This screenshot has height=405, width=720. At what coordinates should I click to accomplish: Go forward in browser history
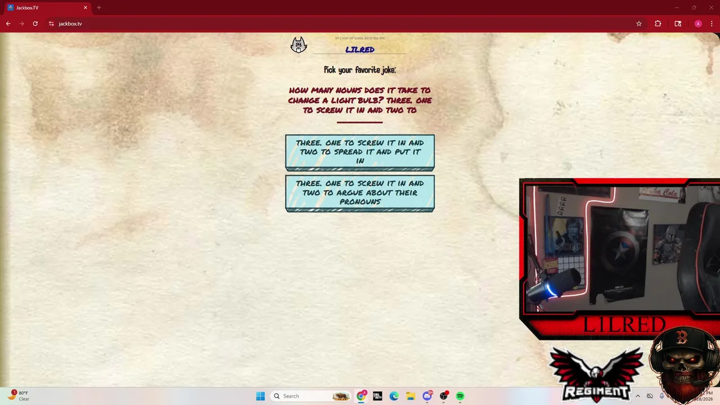coord(21,24)
